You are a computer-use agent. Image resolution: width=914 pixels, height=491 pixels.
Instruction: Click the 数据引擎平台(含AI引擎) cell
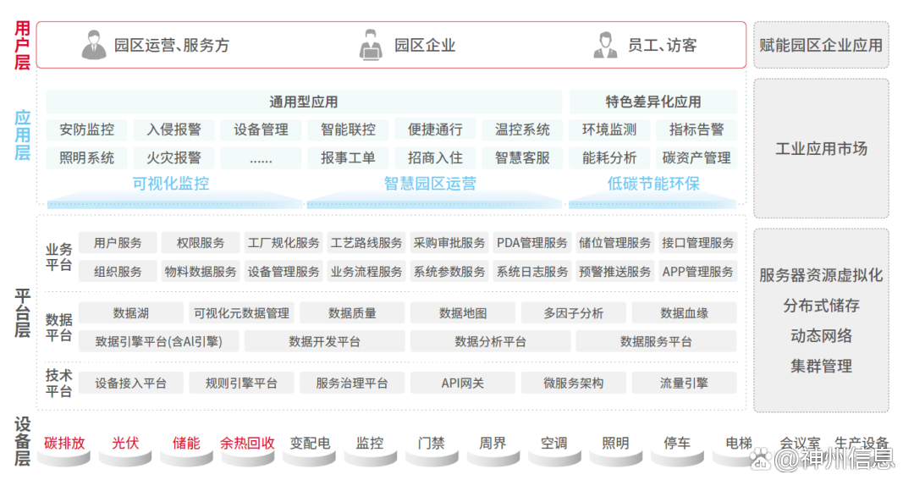tap(158, 341)
